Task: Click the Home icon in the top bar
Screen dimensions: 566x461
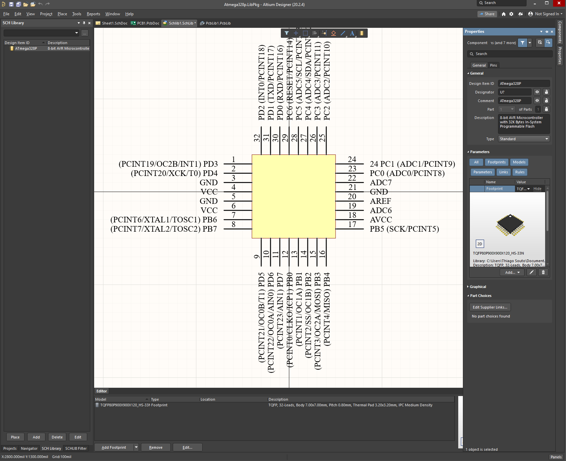Action: click(504, 14)
